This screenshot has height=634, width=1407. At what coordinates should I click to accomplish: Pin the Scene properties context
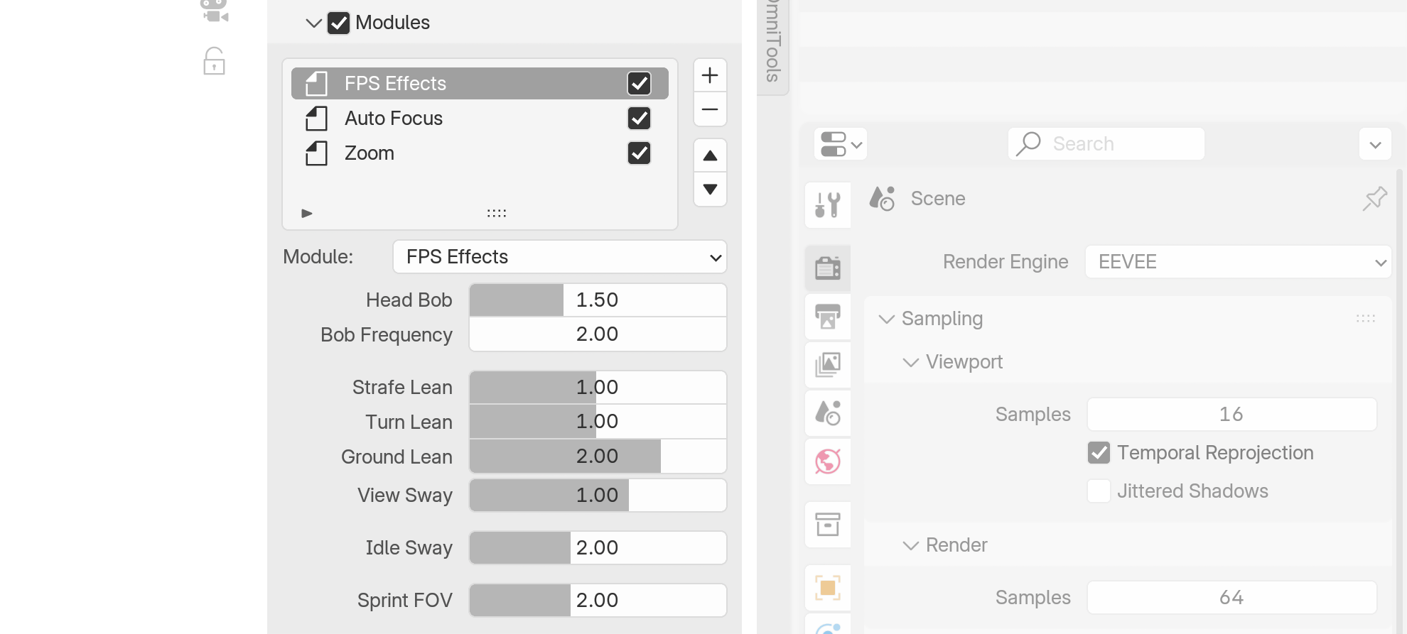tap(1374, 199)
